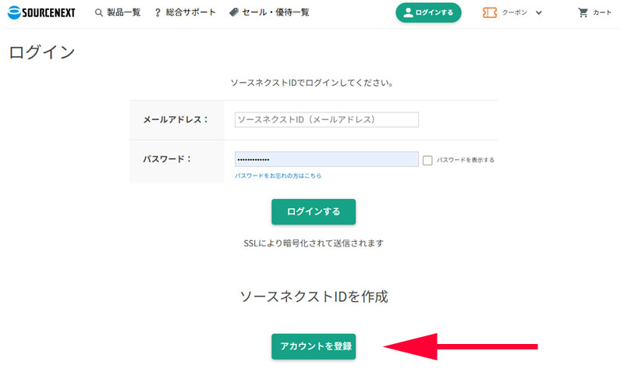Viewport: 624px width, 390px height.
Task: Click the orange coupon ticket icon
Action: 490,12
